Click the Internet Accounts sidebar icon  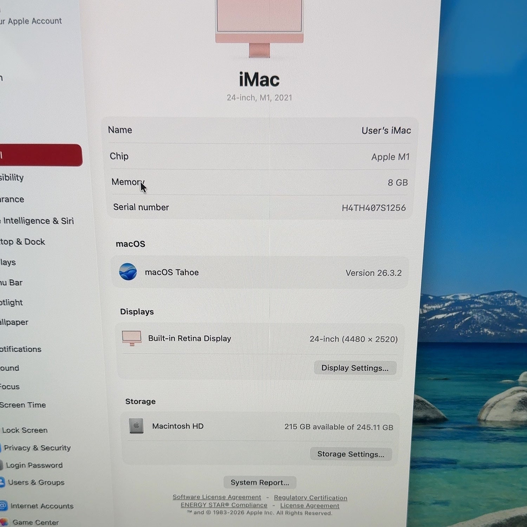(x=3, y=506)
